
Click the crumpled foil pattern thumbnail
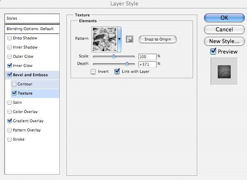[104, 39]
